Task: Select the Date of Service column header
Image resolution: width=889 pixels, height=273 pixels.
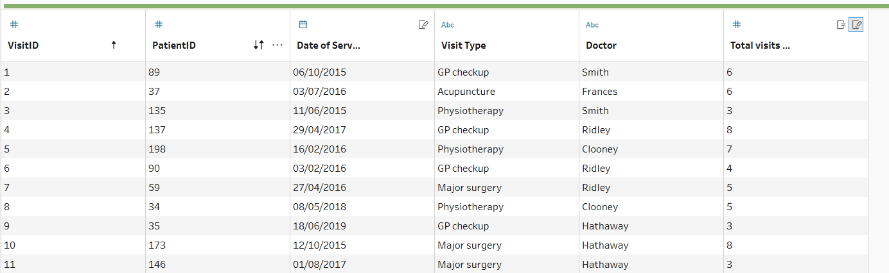Action: click(x=328, y=45)
